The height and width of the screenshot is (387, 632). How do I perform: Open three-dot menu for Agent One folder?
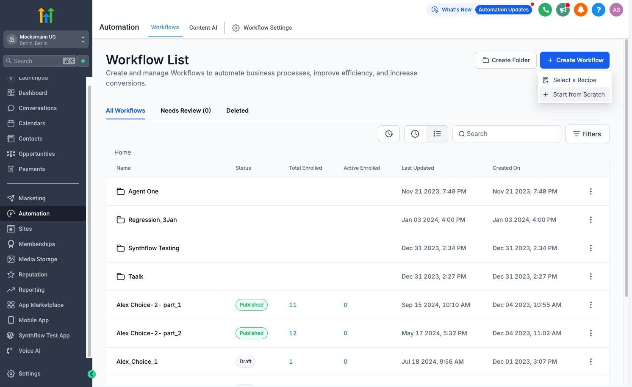(x=590, y=191)
